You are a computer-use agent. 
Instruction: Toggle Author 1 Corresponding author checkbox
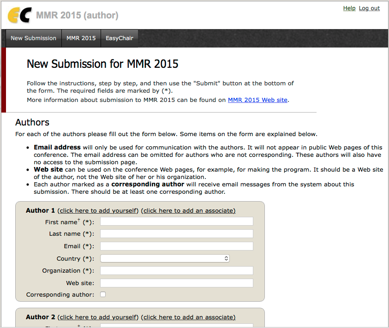(103, 295)
